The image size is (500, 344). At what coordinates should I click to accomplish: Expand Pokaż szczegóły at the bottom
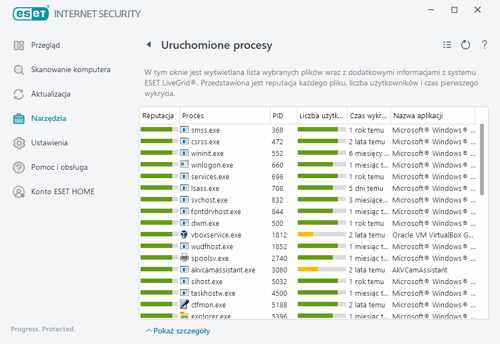coord(178,331)
